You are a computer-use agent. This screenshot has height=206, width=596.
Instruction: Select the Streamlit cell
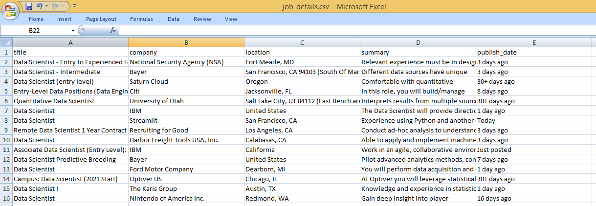pyautogui.click(x=186, y=120)
